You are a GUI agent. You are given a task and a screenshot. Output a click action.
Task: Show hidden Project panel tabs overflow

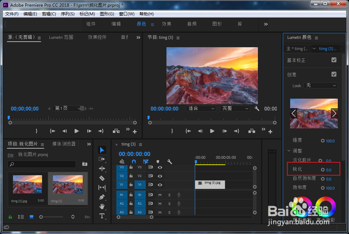[x=89, y=144]
